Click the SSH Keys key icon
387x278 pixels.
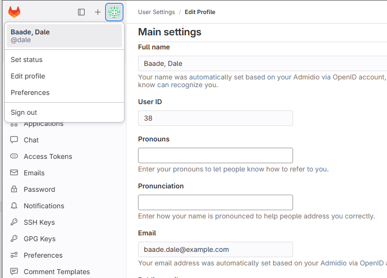point(14,222)
